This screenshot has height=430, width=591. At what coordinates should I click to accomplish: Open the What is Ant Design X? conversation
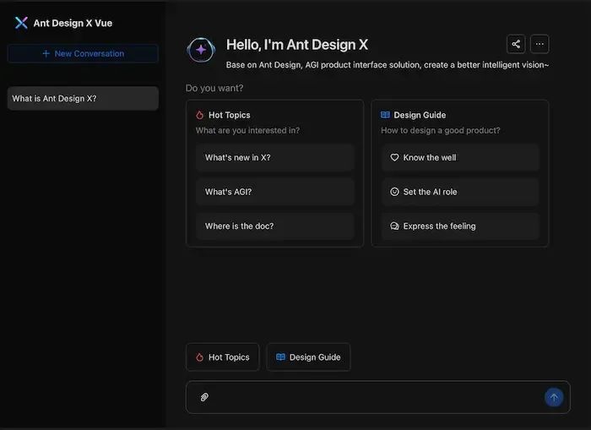pyautogui.click(x=83, y=99)
